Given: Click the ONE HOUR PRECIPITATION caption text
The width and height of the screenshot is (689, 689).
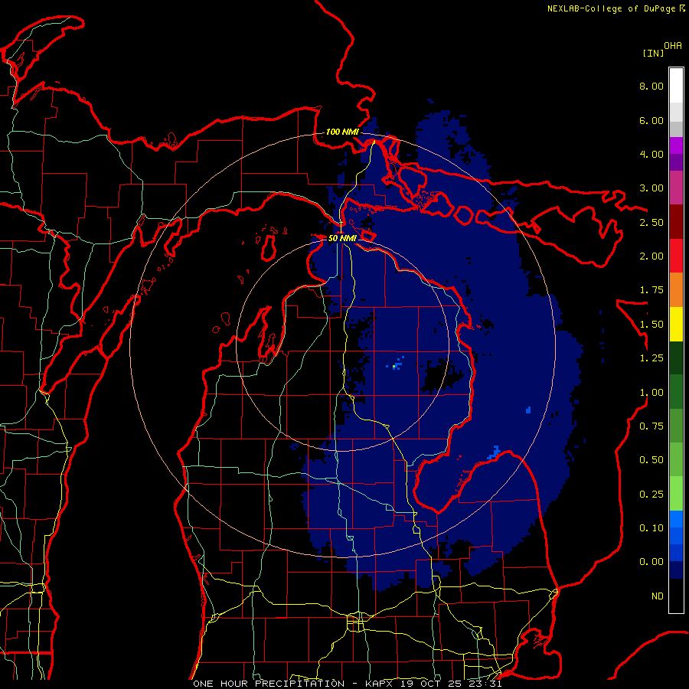Looking at the screenshot, I should tap(269, 684).
